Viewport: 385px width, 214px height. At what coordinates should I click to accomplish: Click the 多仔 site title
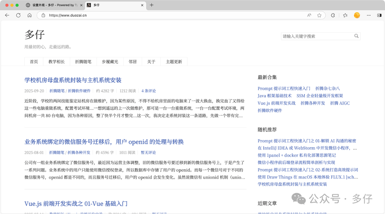tap(35, 34)
